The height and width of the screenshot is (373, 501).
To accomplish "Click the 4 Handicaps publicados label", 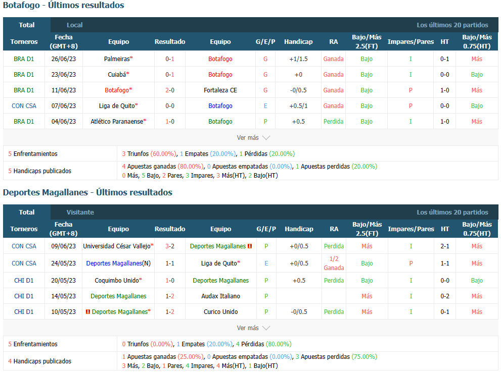I will pos(40,361).
